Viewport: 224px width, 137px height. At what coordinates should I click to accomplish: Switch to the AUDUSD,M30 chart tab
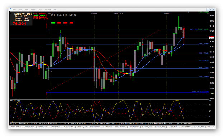coord(68,127)
